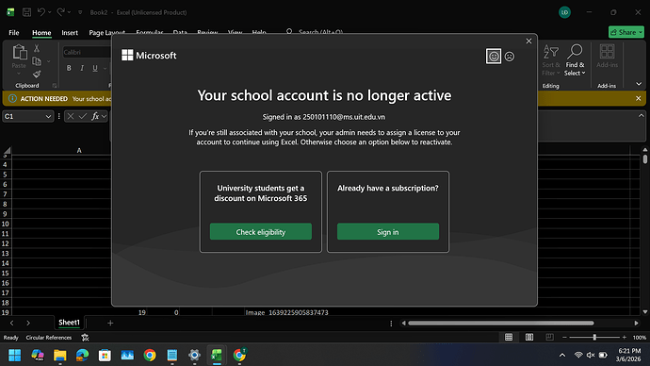
Task: Click the accessibility icon in status bar
Action: pyautogui.click(x=85, y=338)
